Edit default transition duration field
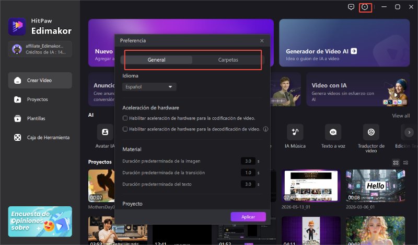The width and height of the screenshot is (418, 245). tap(248, 173)
